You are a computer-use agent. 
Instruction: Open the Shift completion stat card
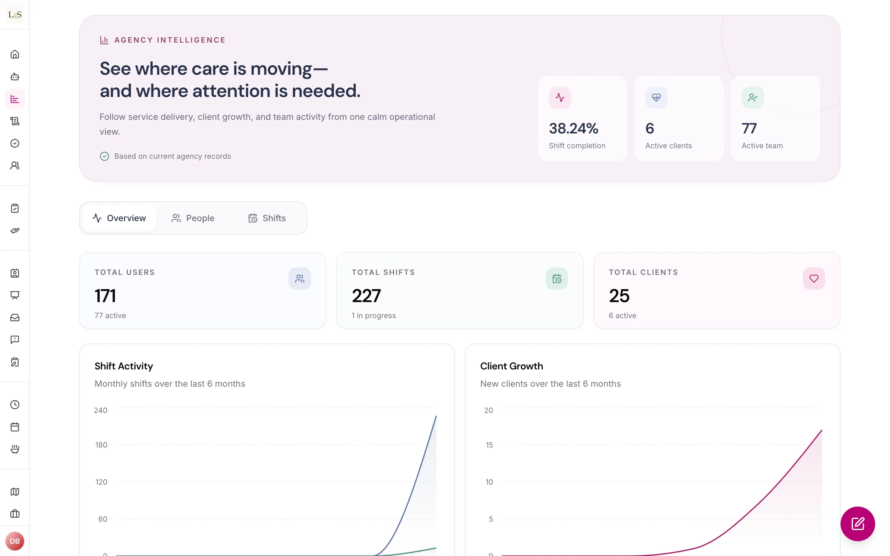point(583,118)
